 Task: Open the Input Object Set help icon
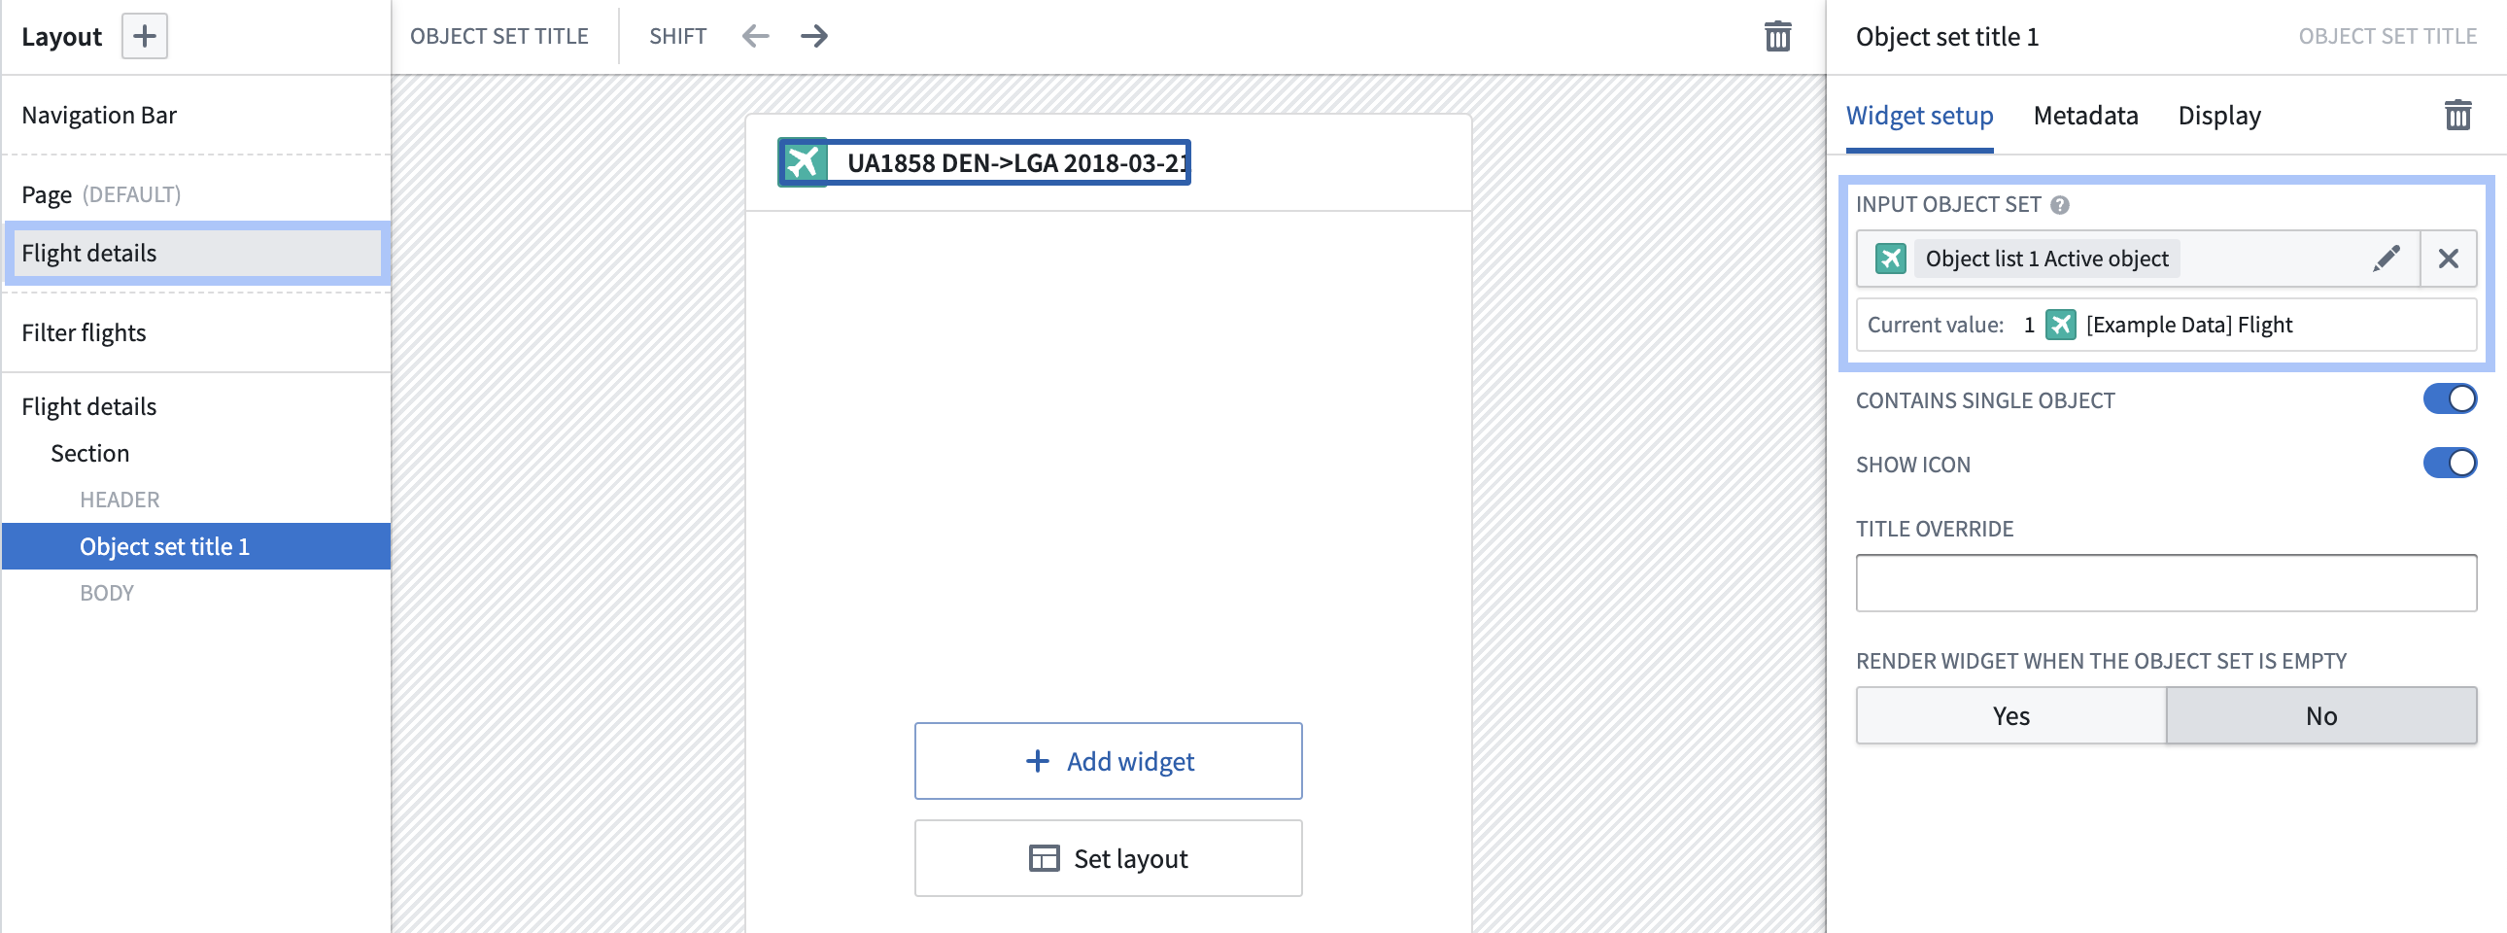click(x=2059, y=204)
